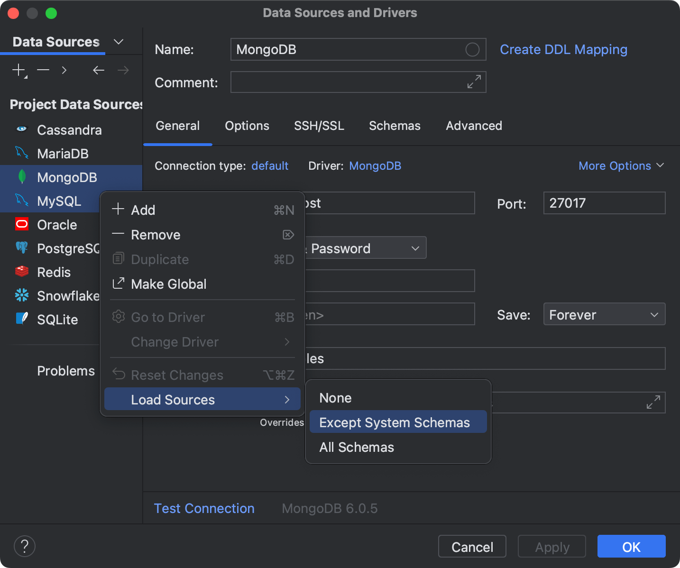The image size is (680, 568).
Task: Expand the More Options menu
Action: (x=621, y=165)
